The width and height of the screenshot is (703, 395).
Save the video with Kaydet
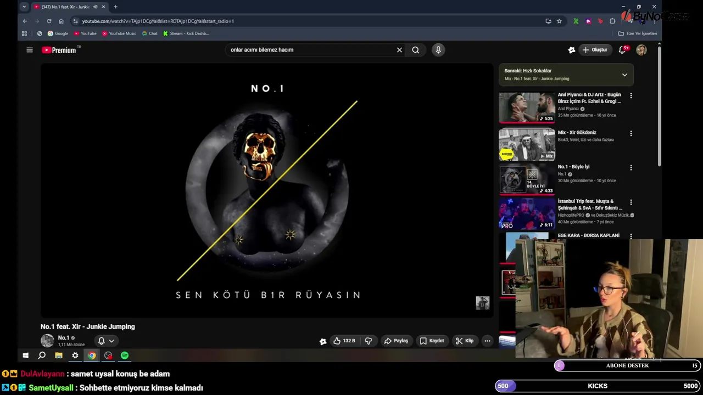click(432, 341)
